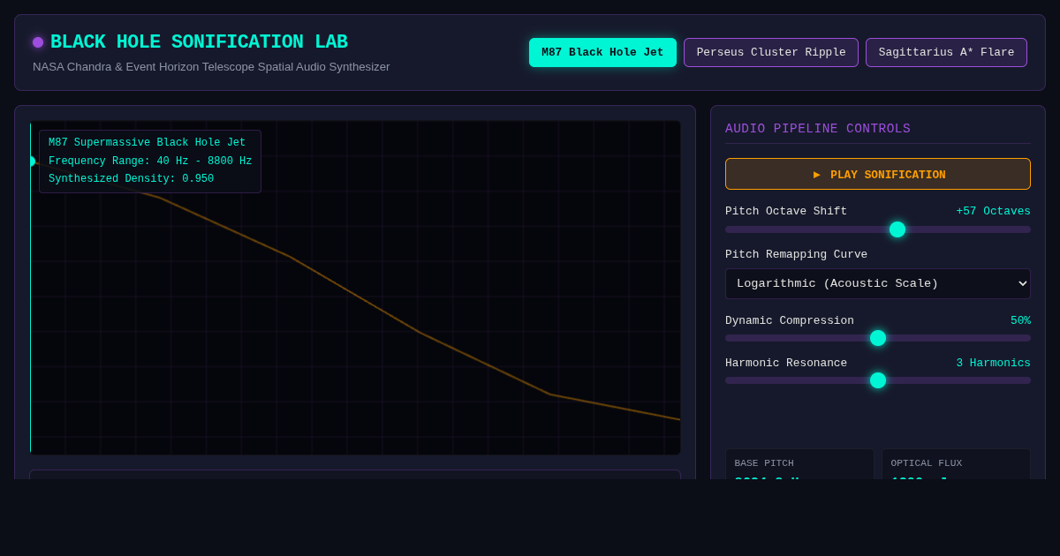Click the orange frequency curve in the graph
This screenshot has width=1060, height=556.
353,295
